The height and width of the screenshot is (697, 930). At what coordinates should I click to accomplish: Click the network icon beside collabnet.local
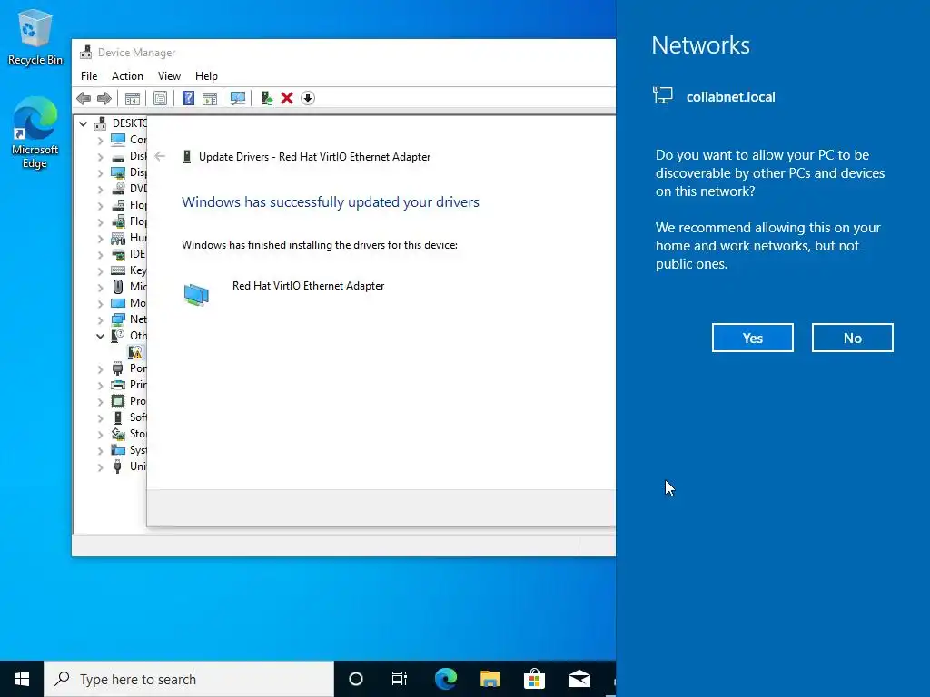[x=662, y=95]
